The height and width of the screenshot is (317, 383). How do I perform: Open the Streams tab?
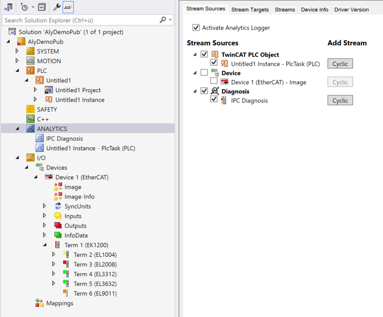click(285, 10)
